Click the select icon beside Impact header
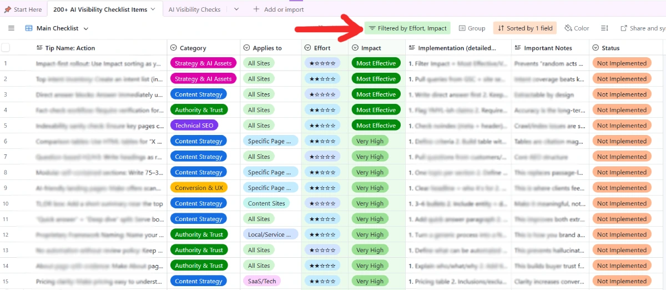This screenshot has height=290, width=666. [x=355, y=48]
